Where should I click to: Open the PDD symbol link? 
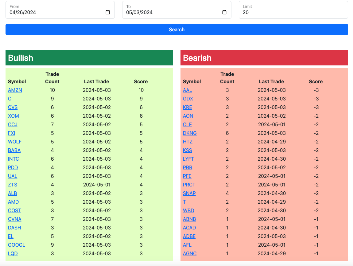coord(13,168)
